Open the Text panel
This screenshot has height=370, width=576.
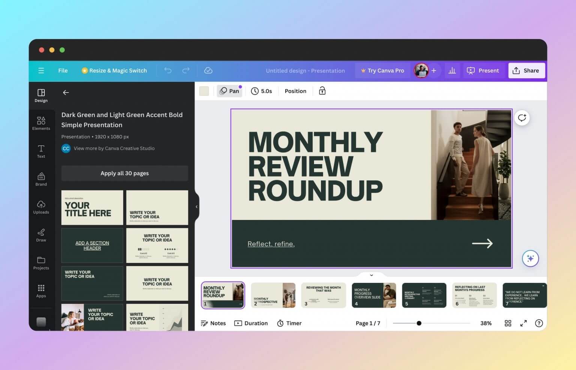[x=41, y=151]
